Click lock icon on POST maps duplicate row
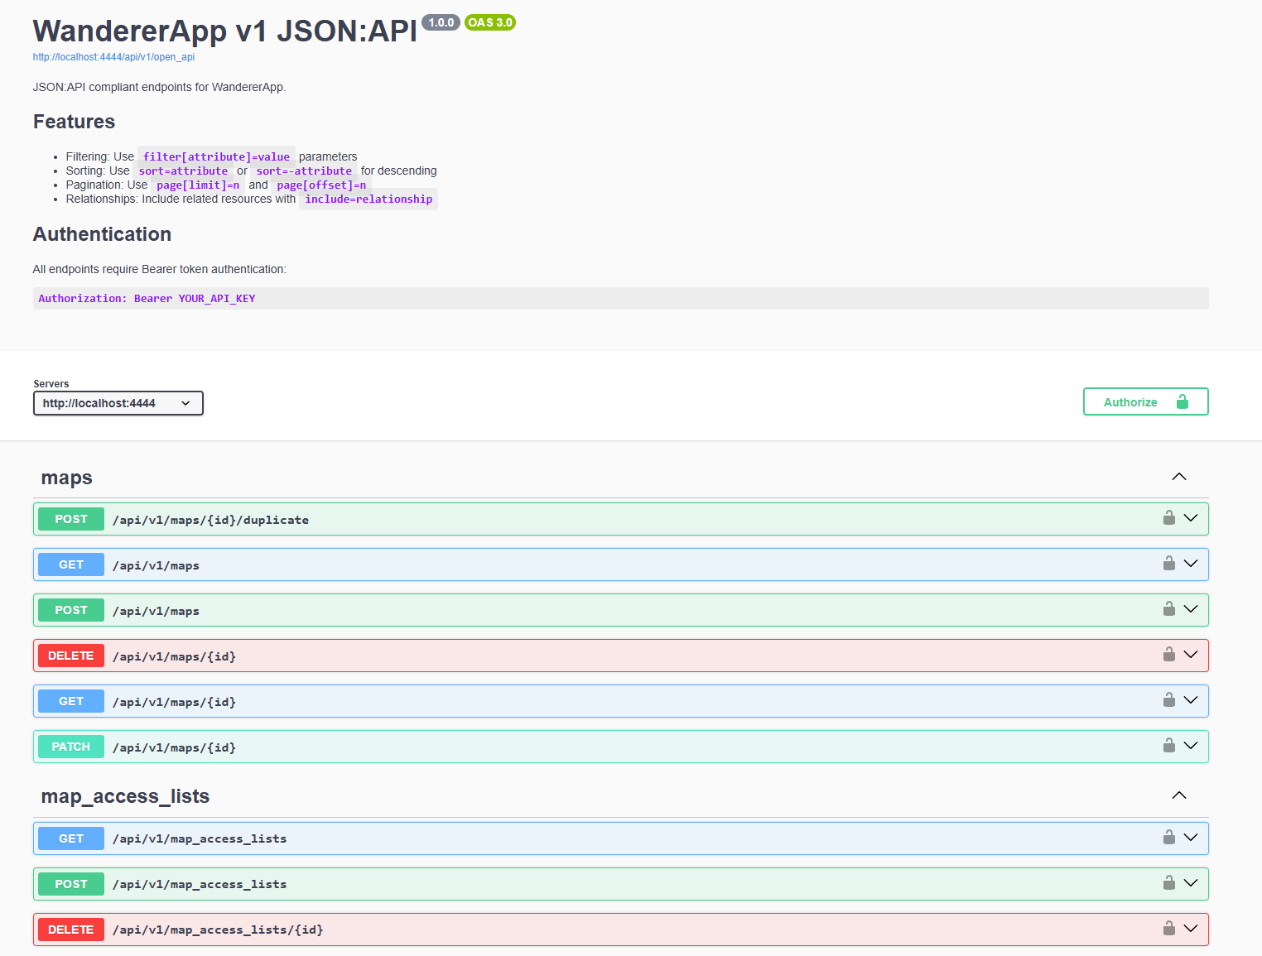 (1168, 518)
